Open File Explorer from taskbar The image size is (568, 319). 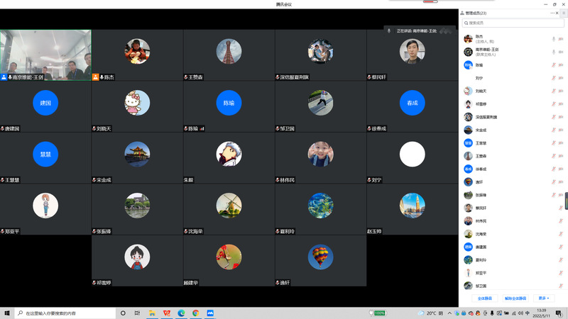tap(152, 313)
